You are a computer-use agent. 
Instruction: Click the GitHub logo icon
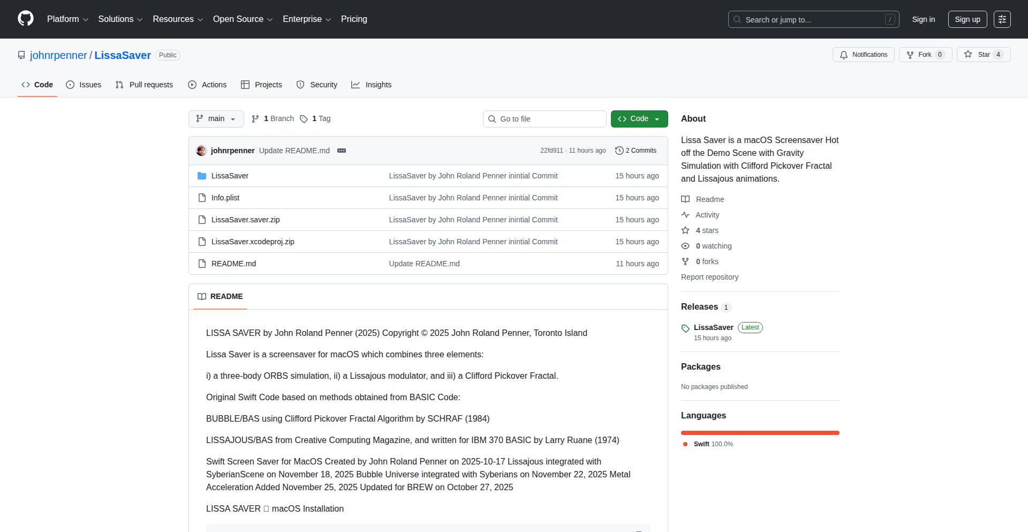pos(26,19)
